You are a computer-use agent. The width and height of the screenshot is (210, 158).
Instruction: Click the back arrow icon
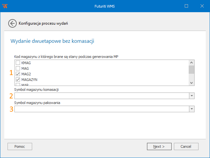click(12, 23)
